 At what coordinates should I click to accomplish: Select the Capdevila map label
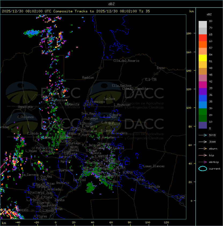point(72,104)
